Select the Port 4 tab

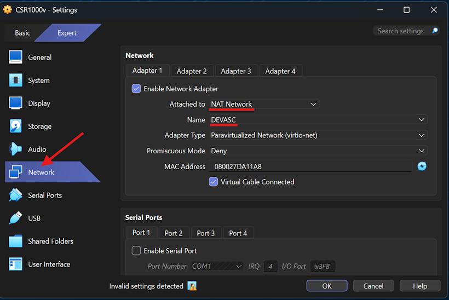pyautogui.click(x=238, y=233)
